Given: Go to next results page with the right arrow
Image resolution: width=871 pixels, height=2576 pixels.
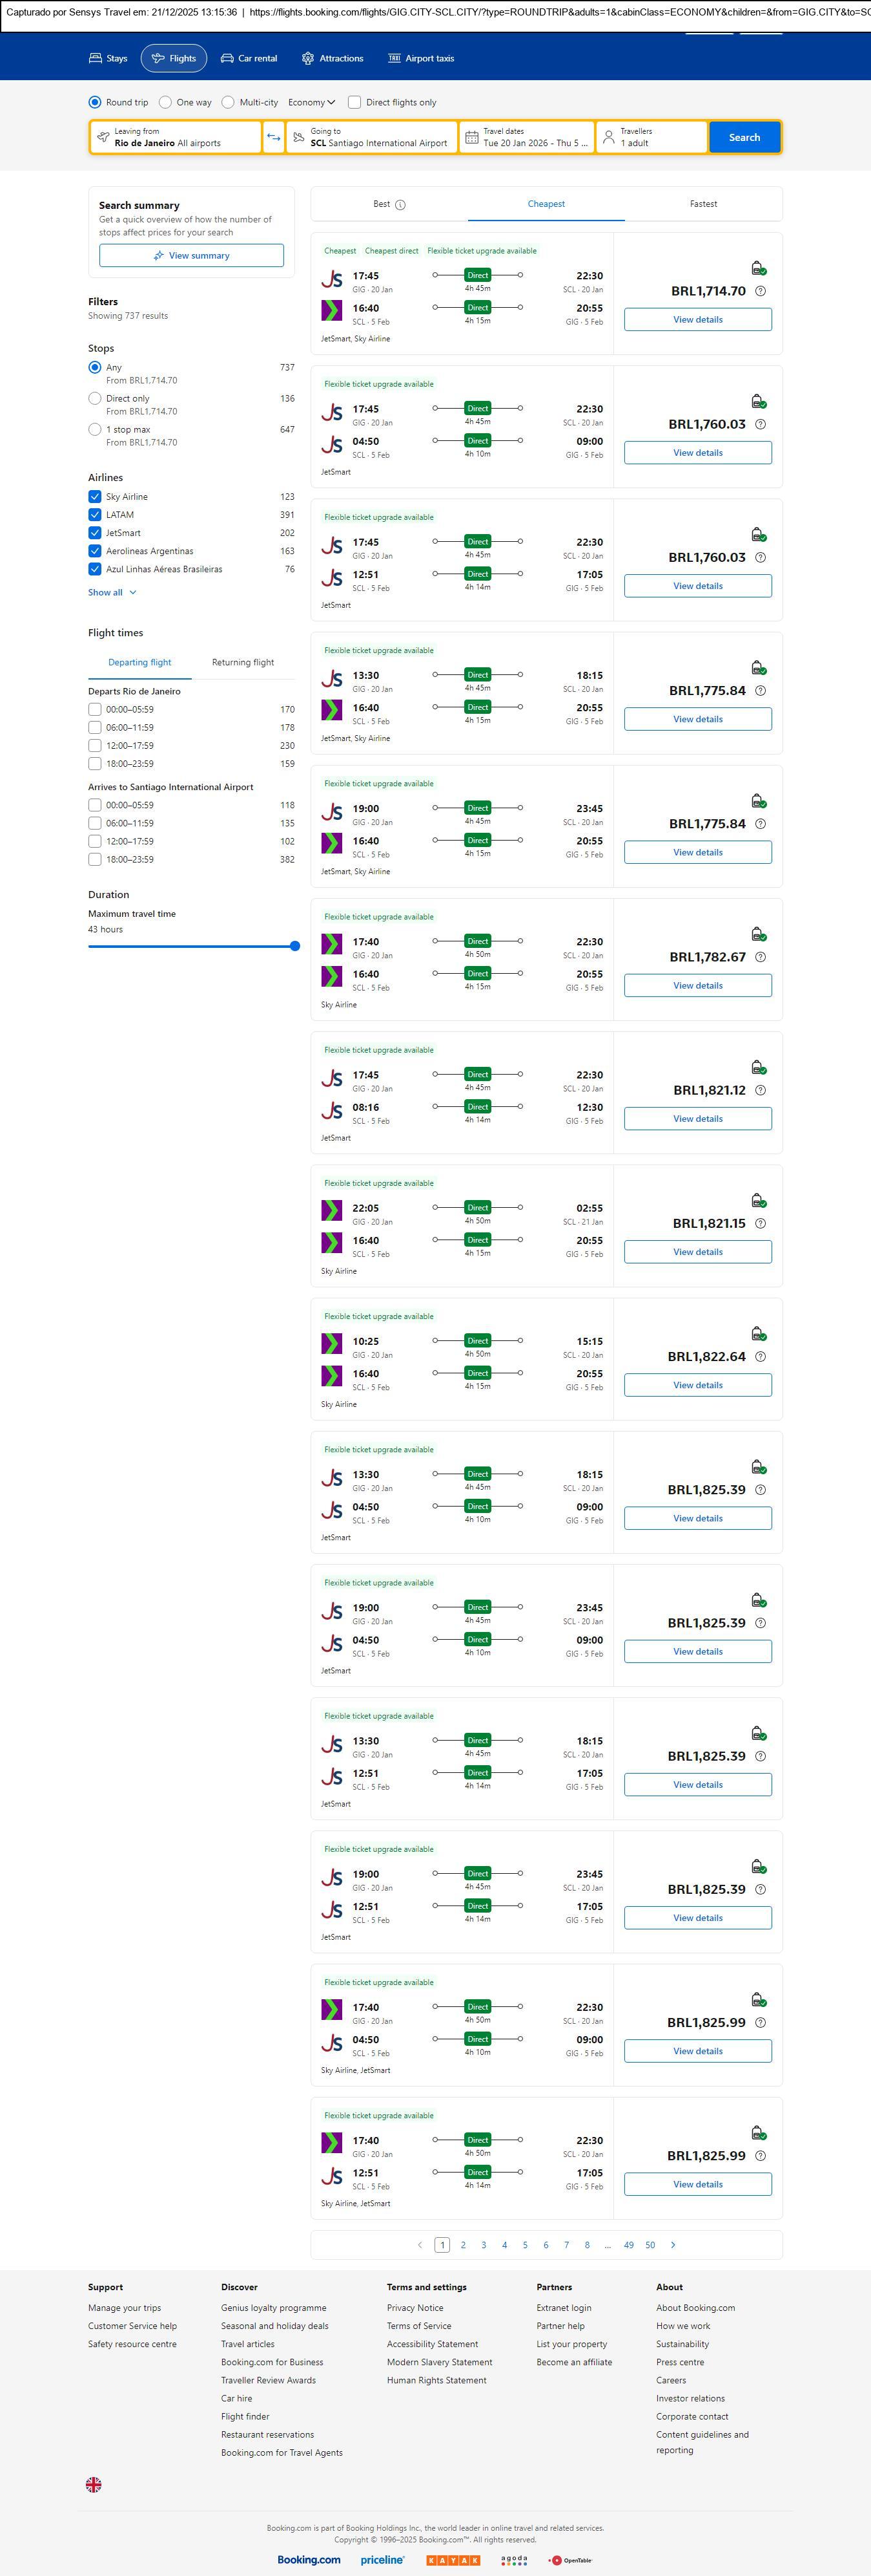Looking at the screenshot, I should tap(673, 2245).
